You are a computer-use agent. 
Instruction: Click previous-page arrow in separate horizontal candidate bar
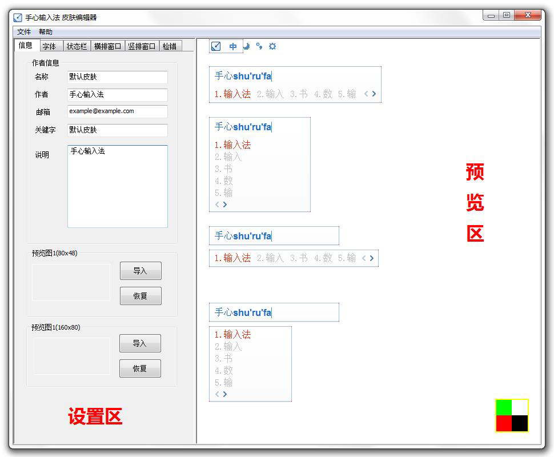click(364, 258)
